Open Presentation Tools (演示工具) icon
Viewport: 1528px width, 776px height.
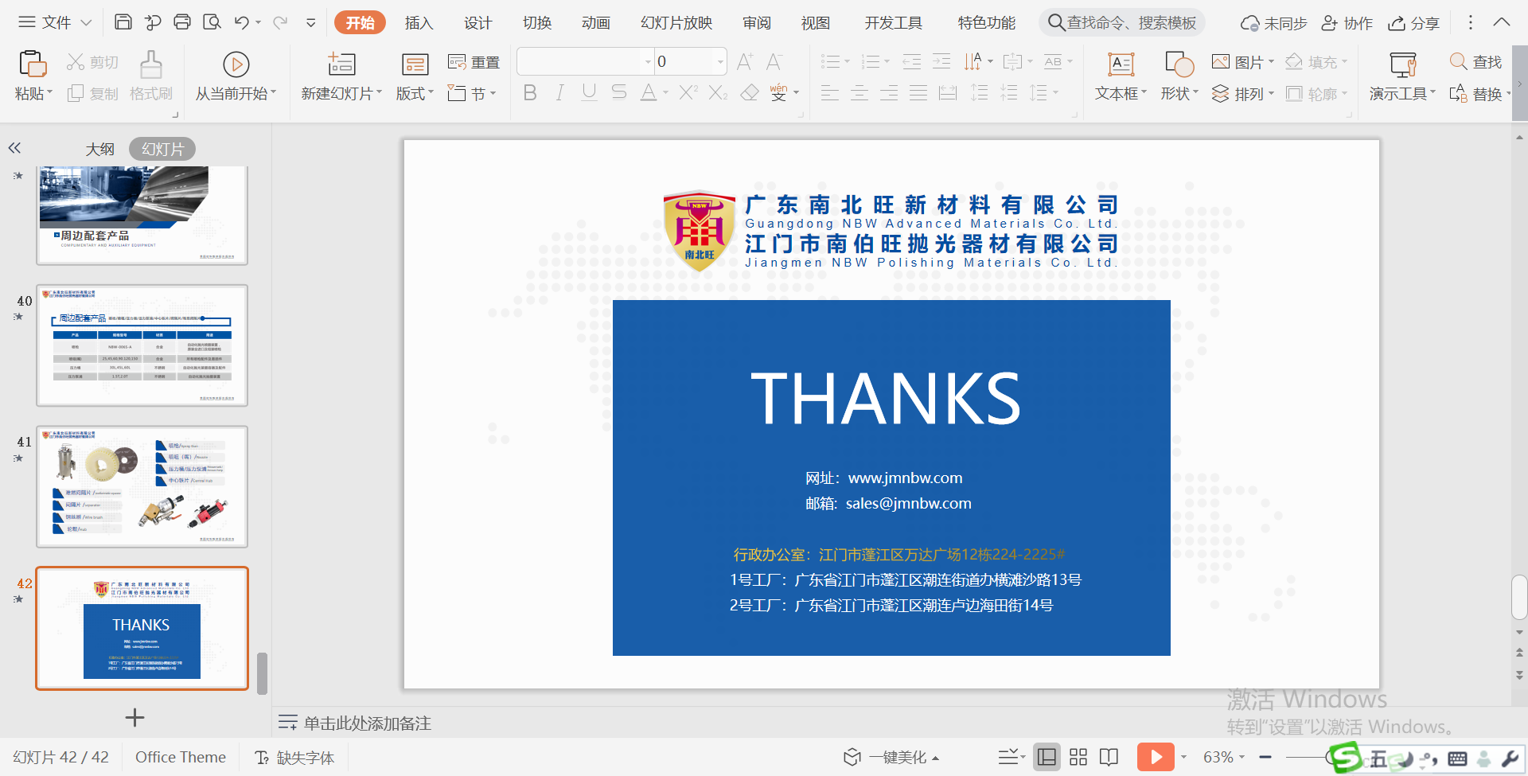[x=1403, y=64]
